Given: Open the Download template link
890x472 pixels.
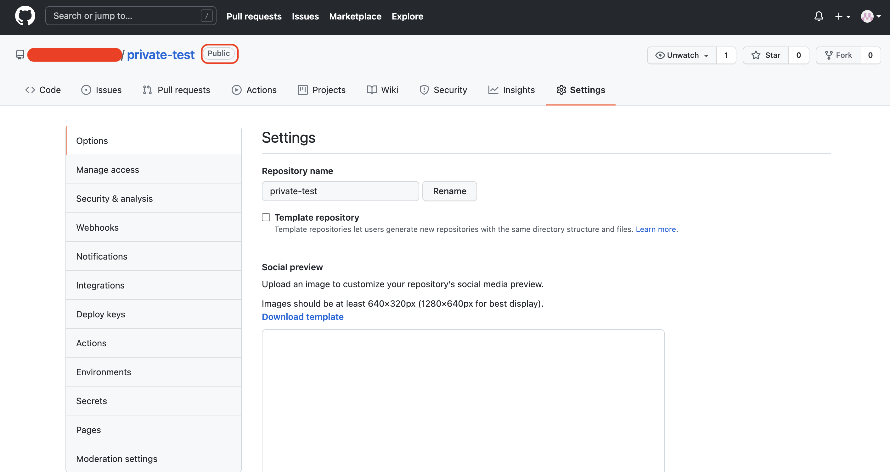Looking at the screenshot, I should coord(303,317).
